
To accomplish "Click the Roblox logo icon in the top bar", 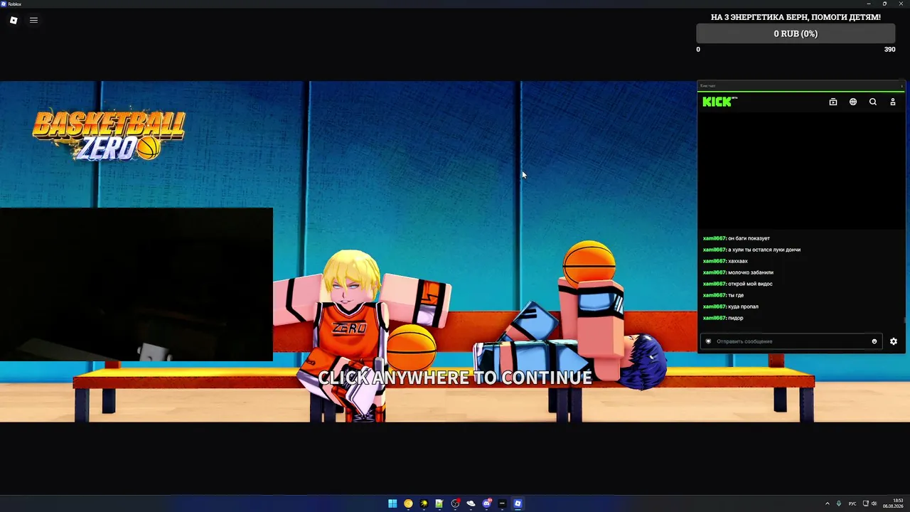I will point(14,20).
